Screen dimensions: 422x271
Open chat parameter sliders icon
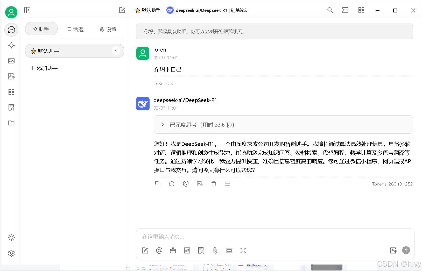tap(187, 250)
